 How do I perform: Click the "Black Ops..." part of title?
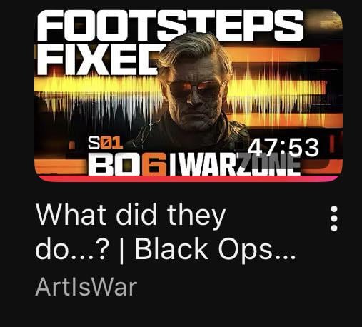216,249
